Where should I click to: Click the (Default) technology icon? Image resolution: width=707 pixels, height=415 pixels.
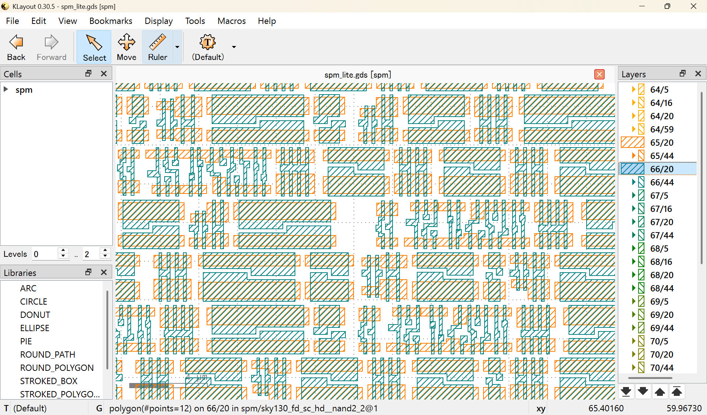point(207,43)
